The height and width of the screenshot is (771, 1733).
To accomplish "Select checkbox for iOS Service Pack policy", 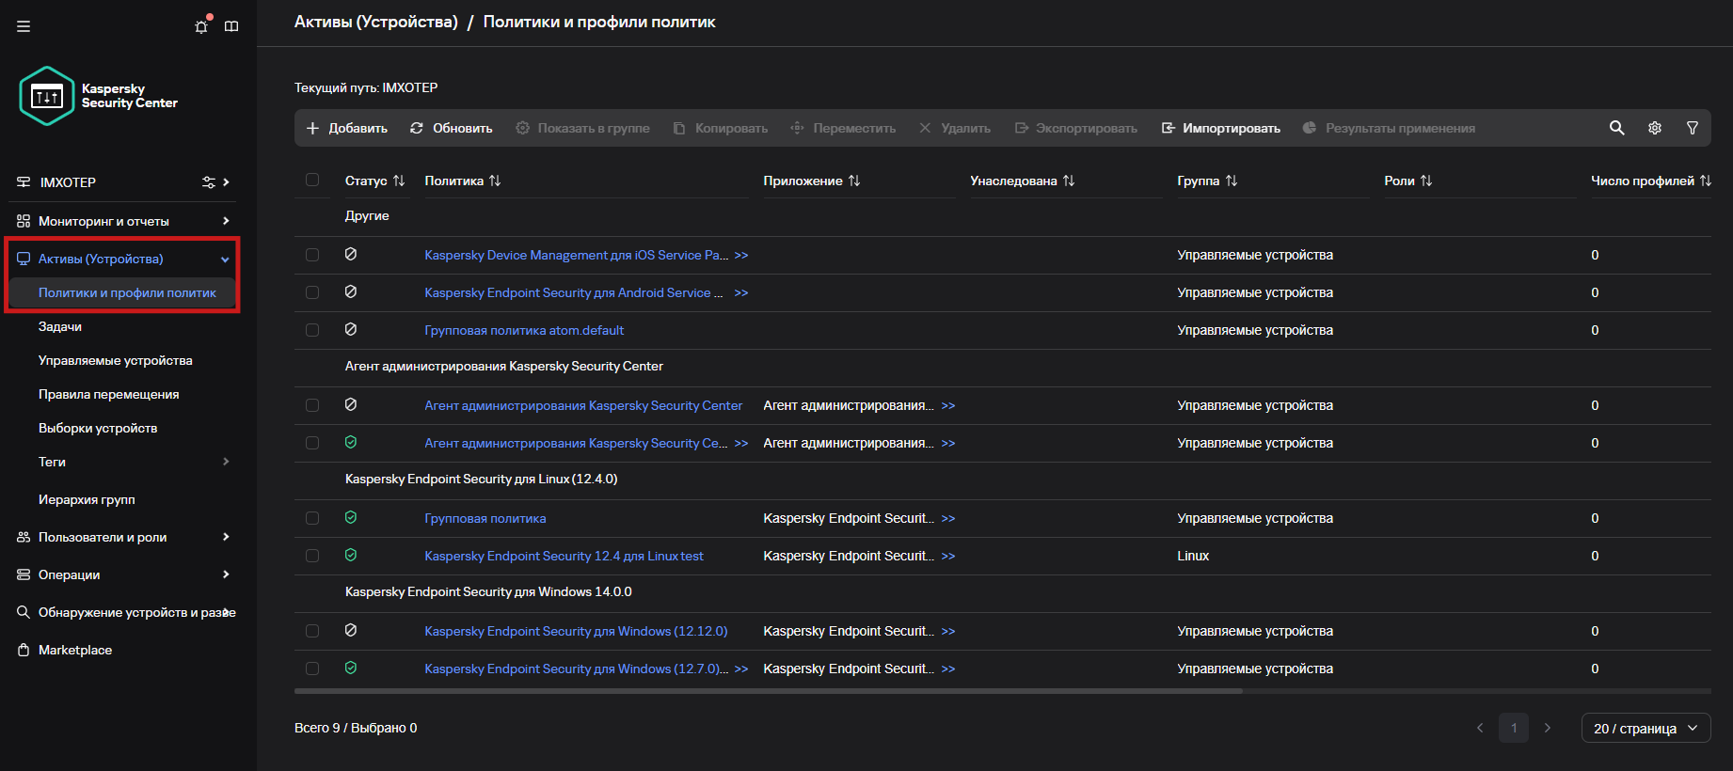I will pyautogui.click(x=312, y=255).
